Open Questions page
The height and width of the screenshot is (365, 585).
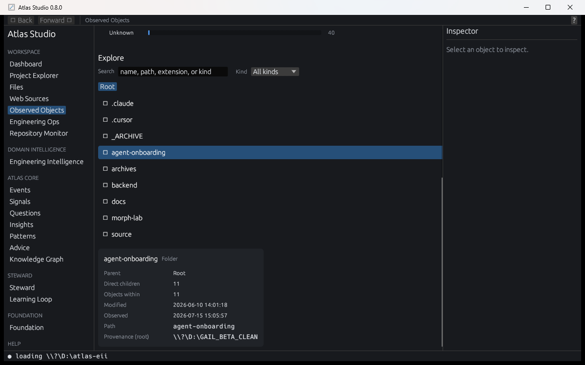tap(25, 213)
